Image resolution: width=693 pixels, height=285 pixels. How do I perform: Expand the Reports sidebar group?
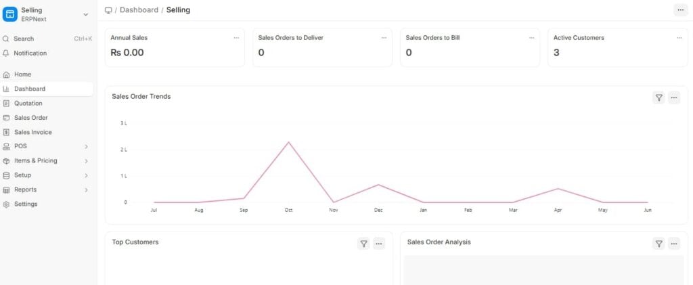pos(86,190)
